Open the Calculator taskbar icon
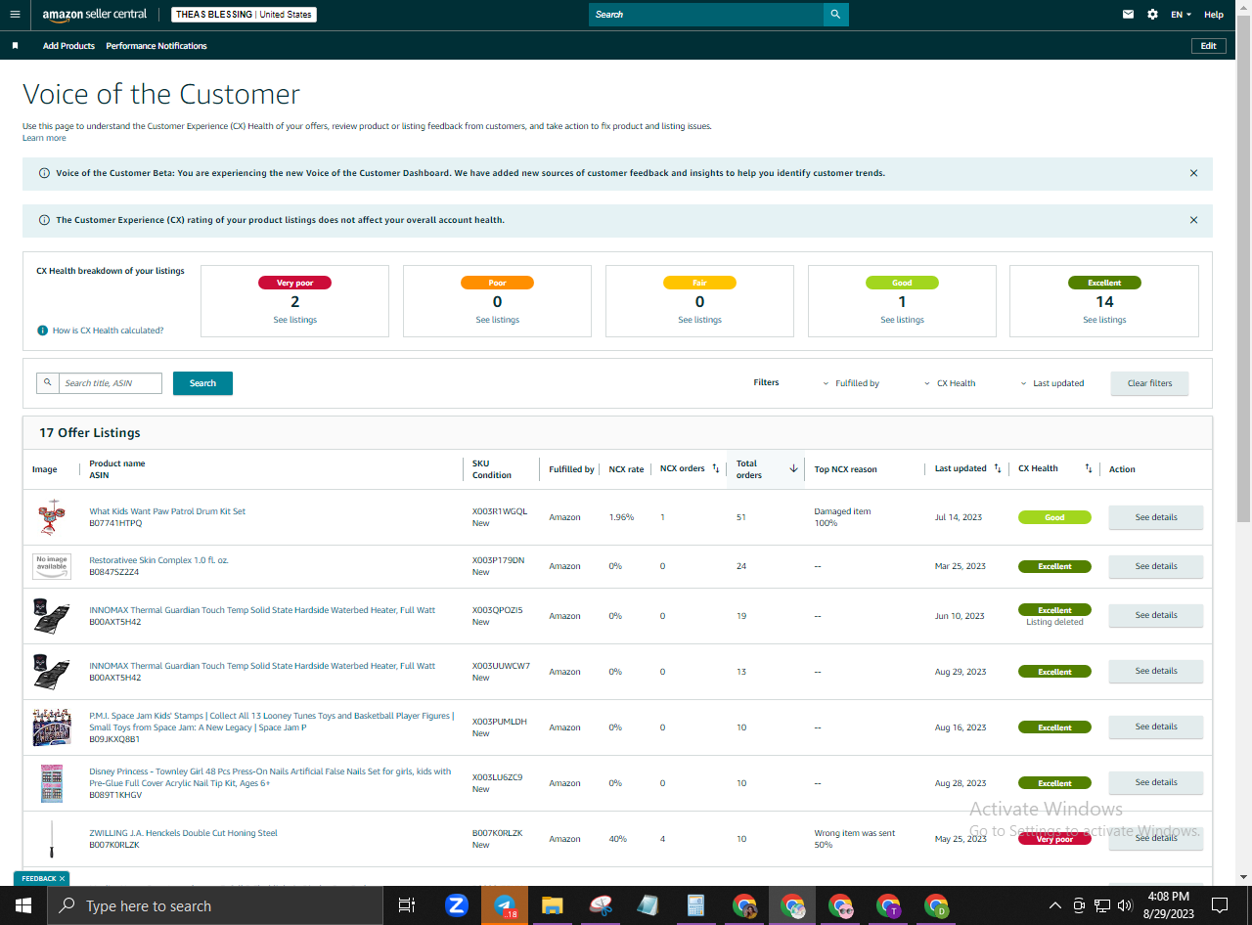Viewport: 1252px width, 925px height. [696, 905]
